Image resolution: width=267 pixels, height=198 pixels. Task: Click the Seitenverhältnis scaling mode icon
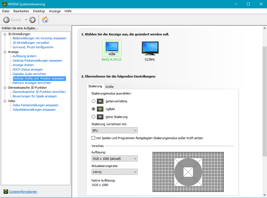100,101
